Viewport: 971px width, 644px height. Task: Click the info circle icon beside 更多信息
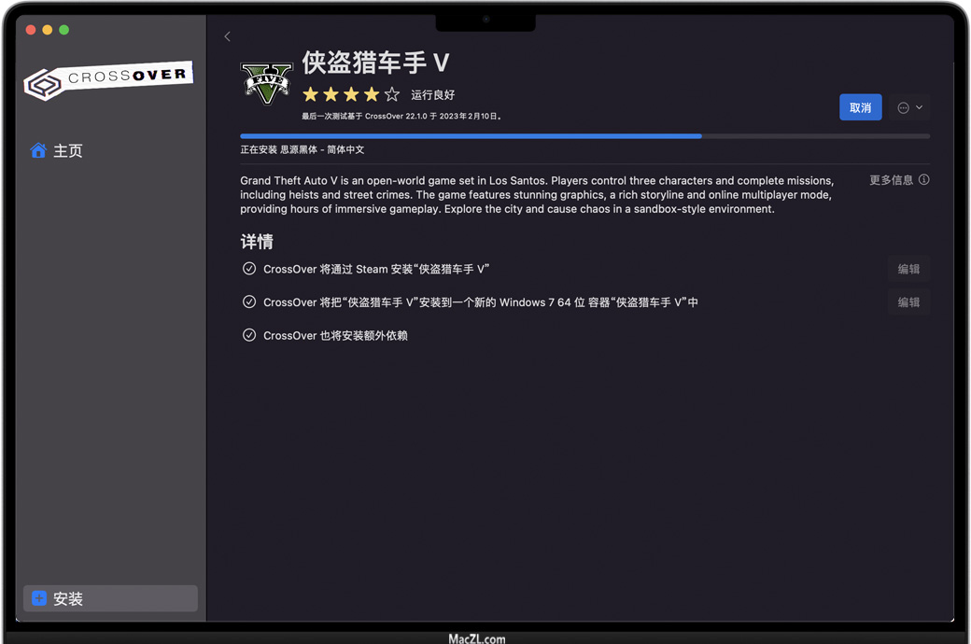pos(923,180)
